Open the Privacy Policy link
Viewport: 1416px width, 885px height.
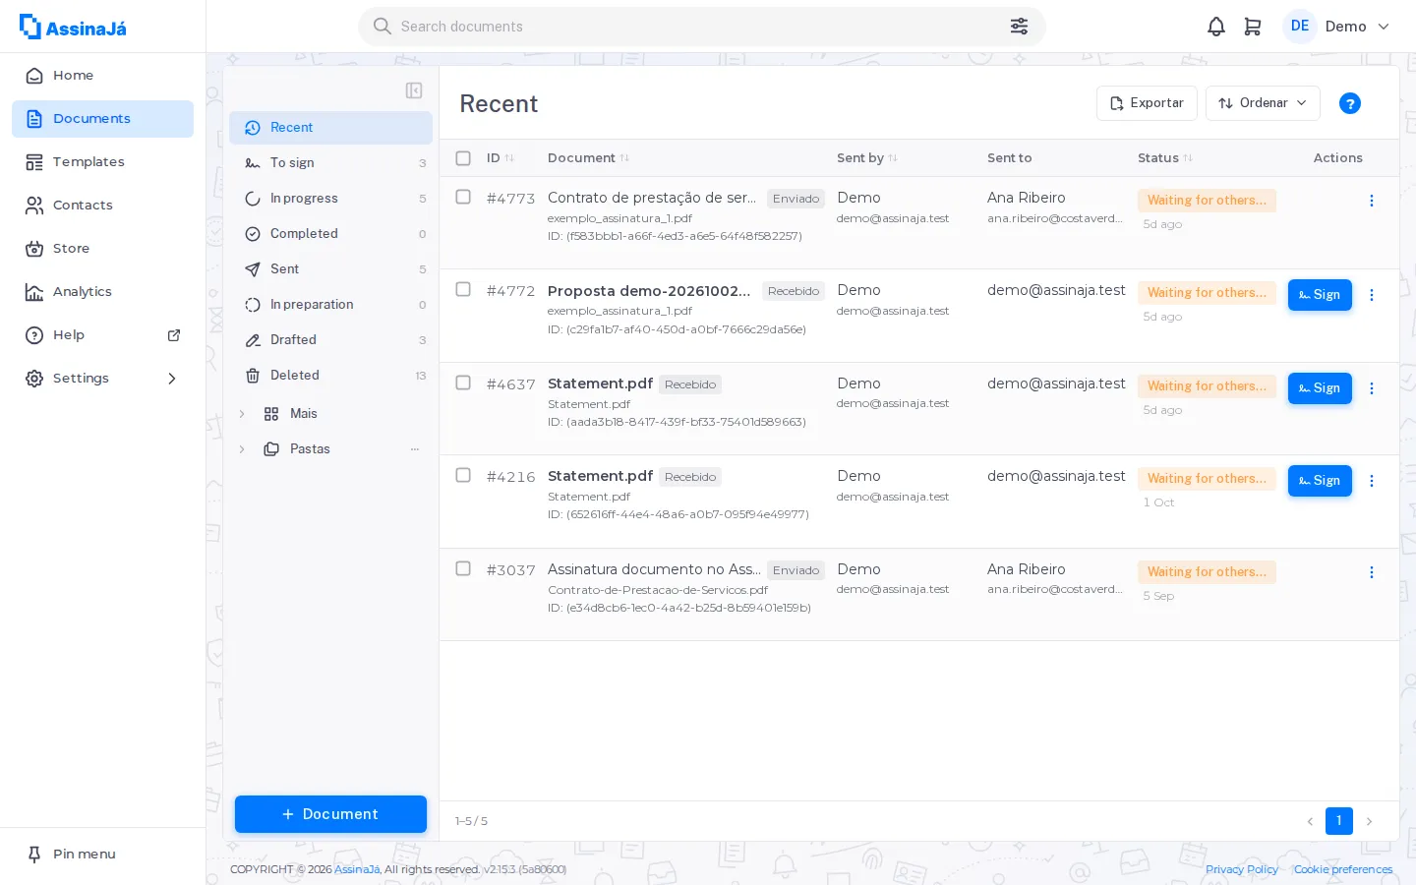click(1242, 869)
